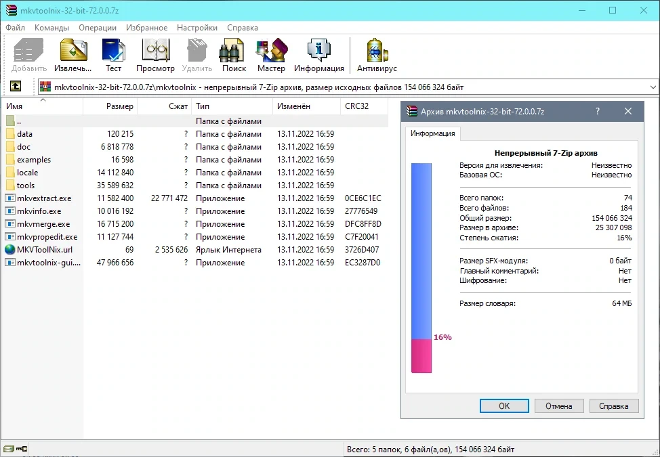Click the CRC value 0CE6C1EC
The height and width of the screenshot is (457, 660).
point(363,198)
